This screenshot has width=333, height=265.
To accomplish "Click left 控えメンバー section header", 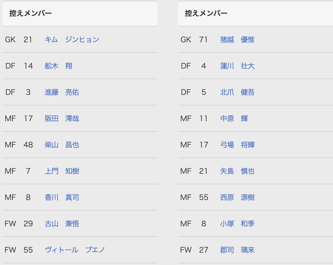I will point(30,13).
